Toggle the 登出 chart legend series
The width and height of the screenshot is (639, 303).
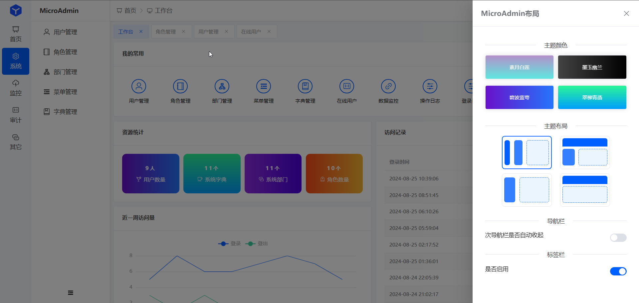257,244
